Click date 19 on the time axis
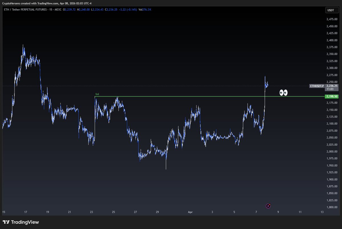 (48, 212)
